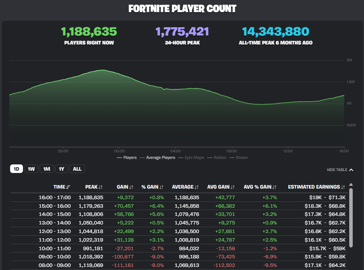Click the earnings cell $15.7K - $59K
Screen dimensions: 364x270
(x=327, y=248)
